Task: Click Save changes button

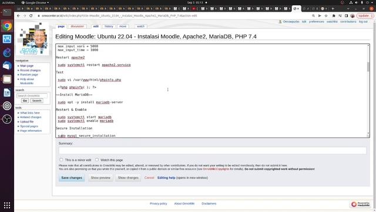Action: 72,178
